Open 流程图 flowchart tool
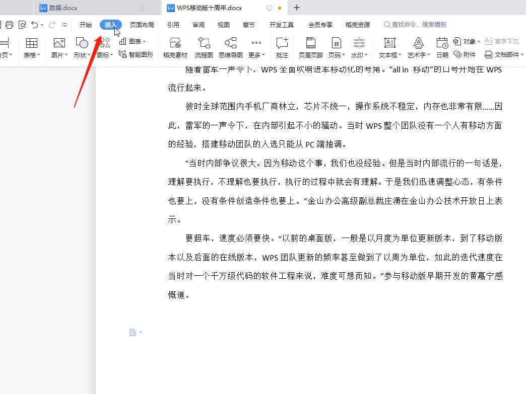Image resolution: width=526 pixels, height=394 pixels. pyautogui.click(x=204, y=44)
